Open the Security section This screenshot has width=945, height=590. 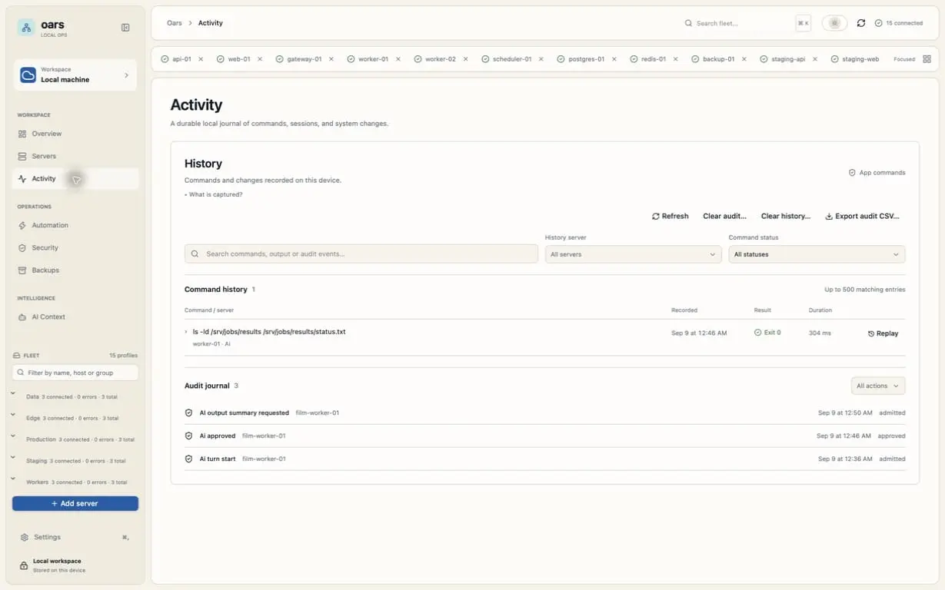75,247
